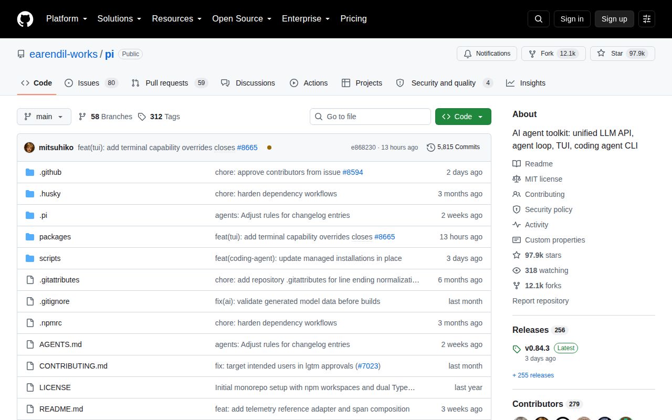
Task: Click the eye icon next to 318 watching
Action: point(517,270)
